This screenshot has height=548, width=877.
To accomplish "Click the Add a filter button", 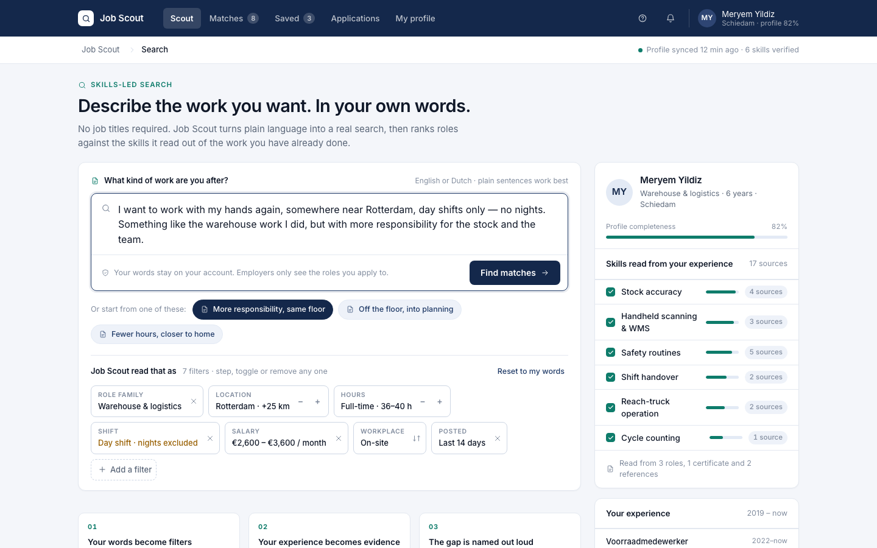I will point(124,469).
